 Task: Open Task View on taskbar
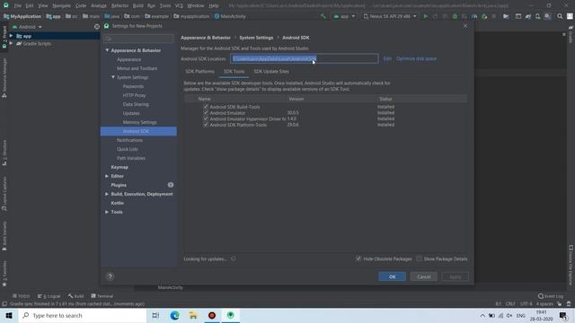pyautogui.click(x=155, y=315)
